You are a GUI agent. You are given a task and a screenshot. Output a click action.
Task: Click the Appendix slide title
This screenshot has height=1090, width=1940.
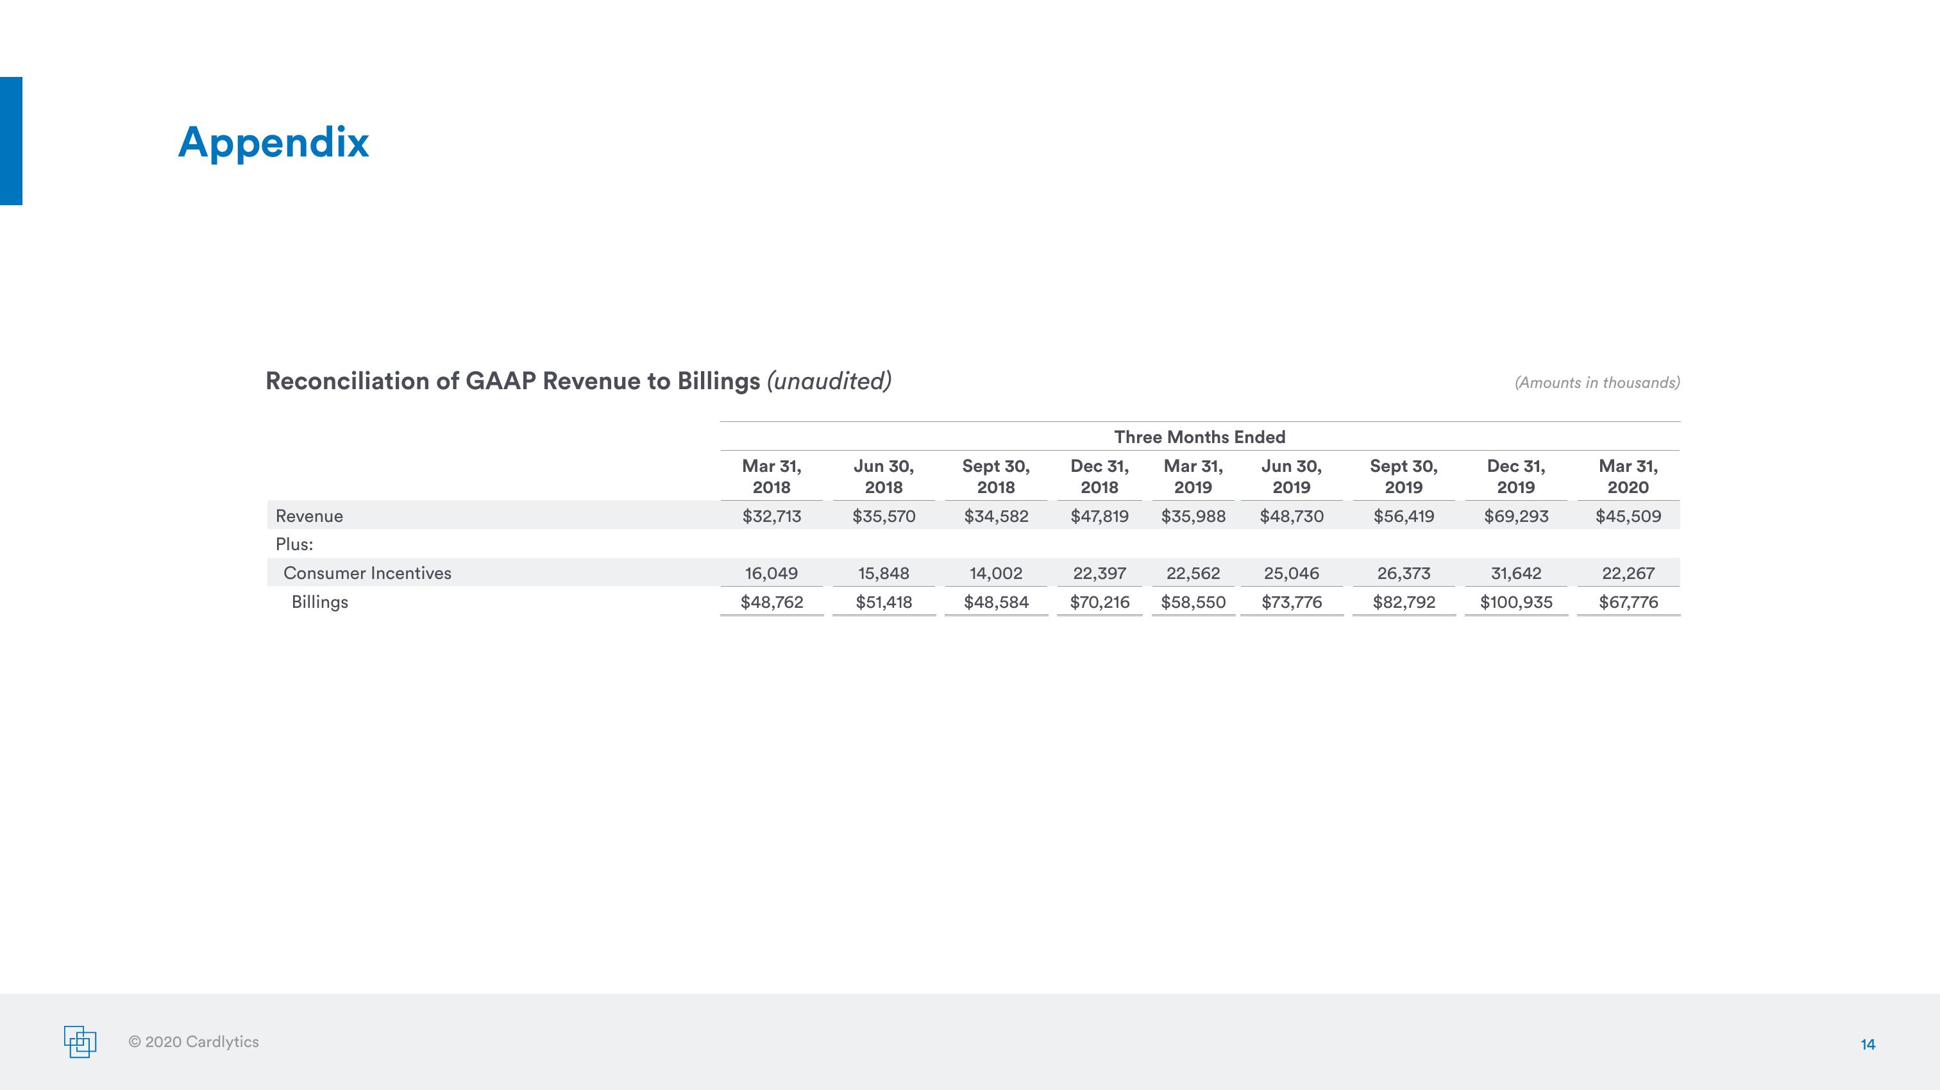[x=273, y=142]
